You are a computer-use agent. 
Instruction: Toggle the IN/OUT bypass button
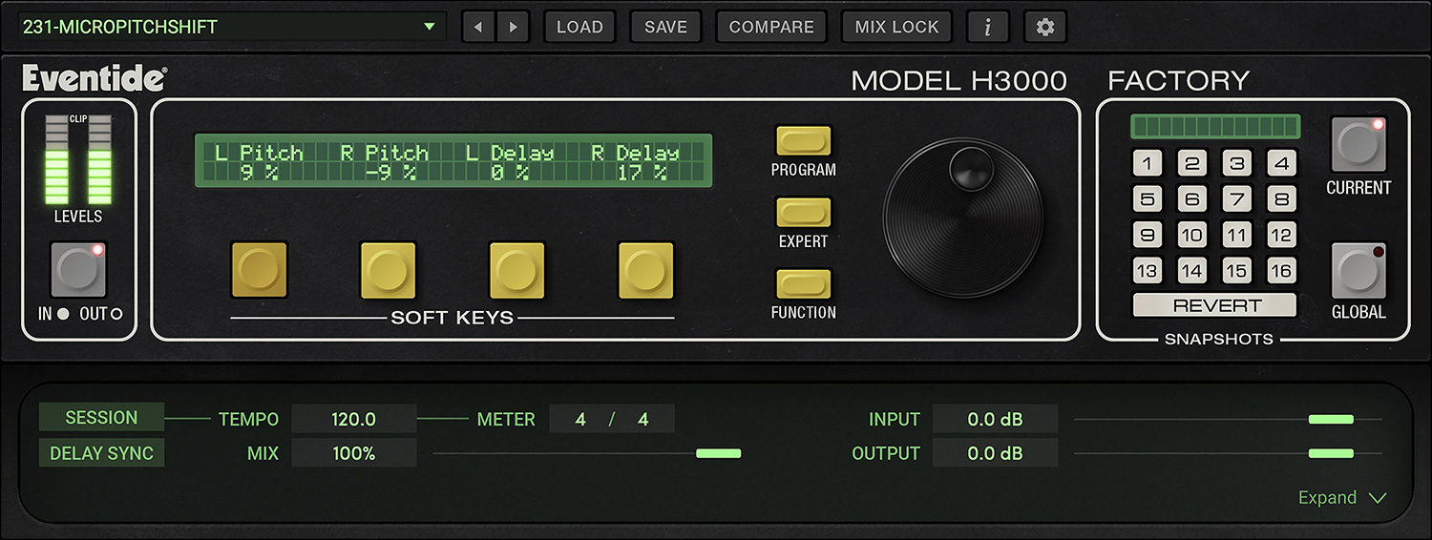tap(79, 270)
